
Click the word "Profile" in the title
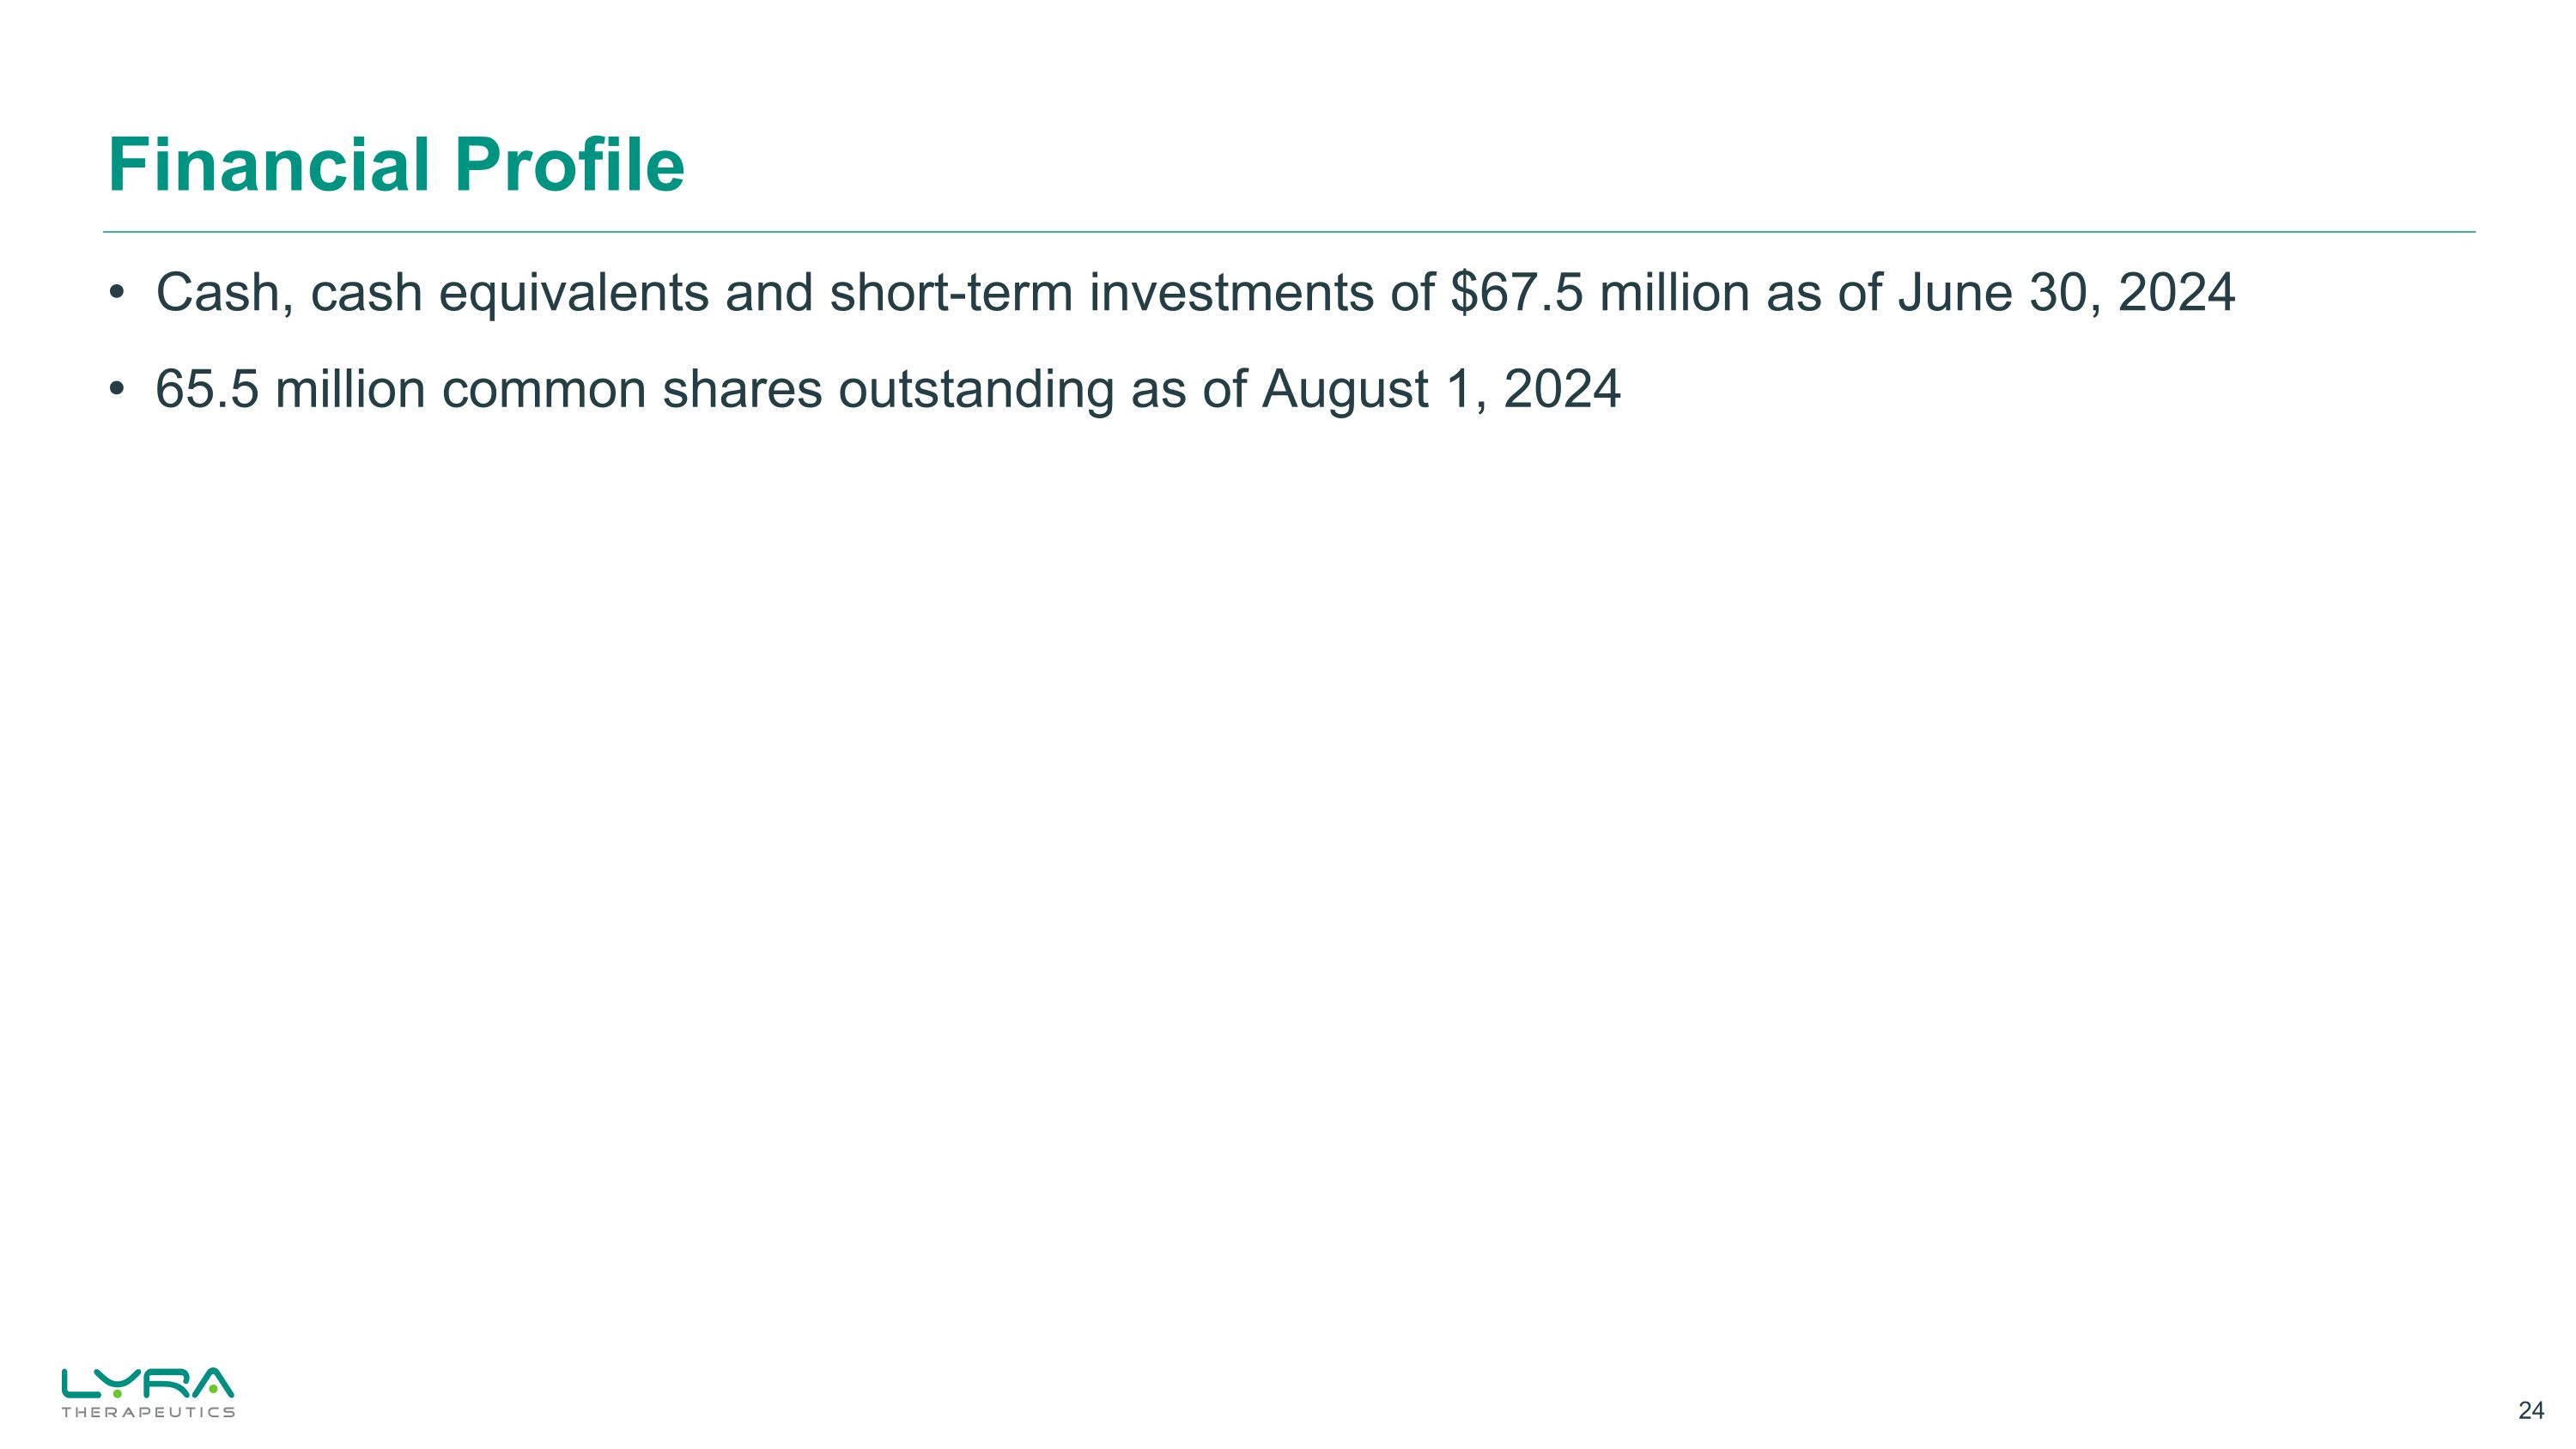pyautogui.click(x=569, y=165)
